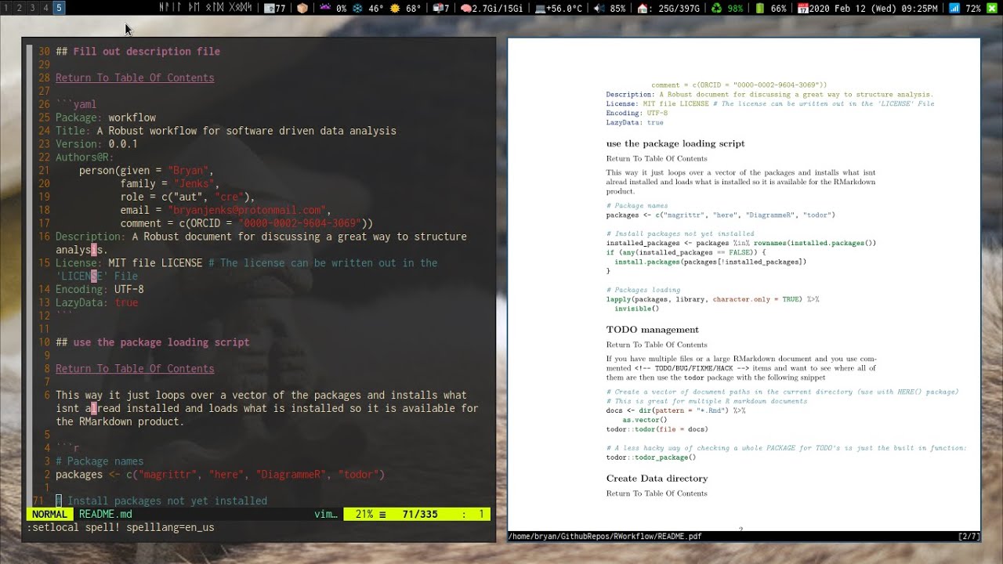Click README.md filename in vim statusline
Image resolution: width=1003 pixels, height=564 pixels.
pyautogui.click(x=106, y=515)
